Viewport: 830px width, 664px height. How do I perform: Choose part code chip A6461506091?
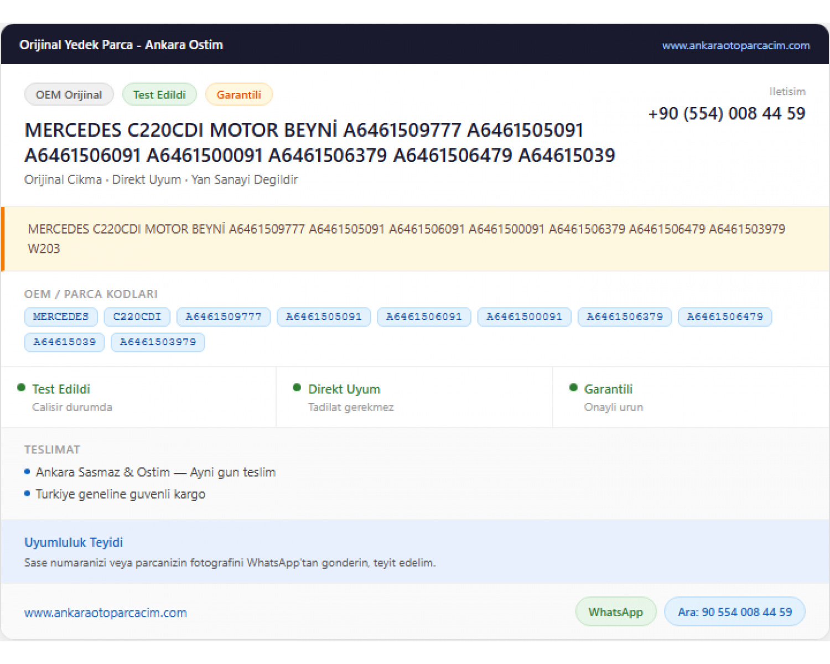[424, 317]
